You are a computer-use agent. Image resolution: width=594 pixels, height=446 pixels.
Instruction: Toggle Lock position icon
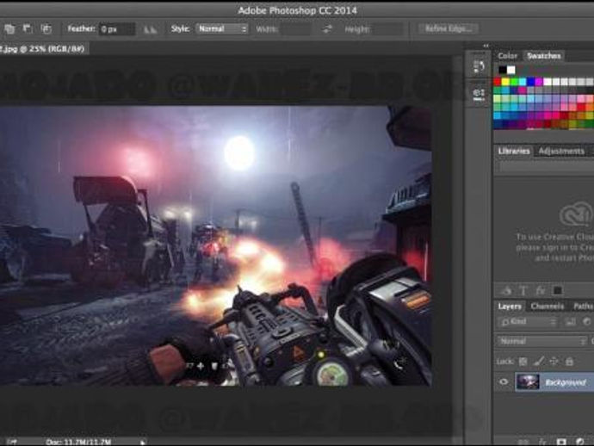tap(554, 362)
